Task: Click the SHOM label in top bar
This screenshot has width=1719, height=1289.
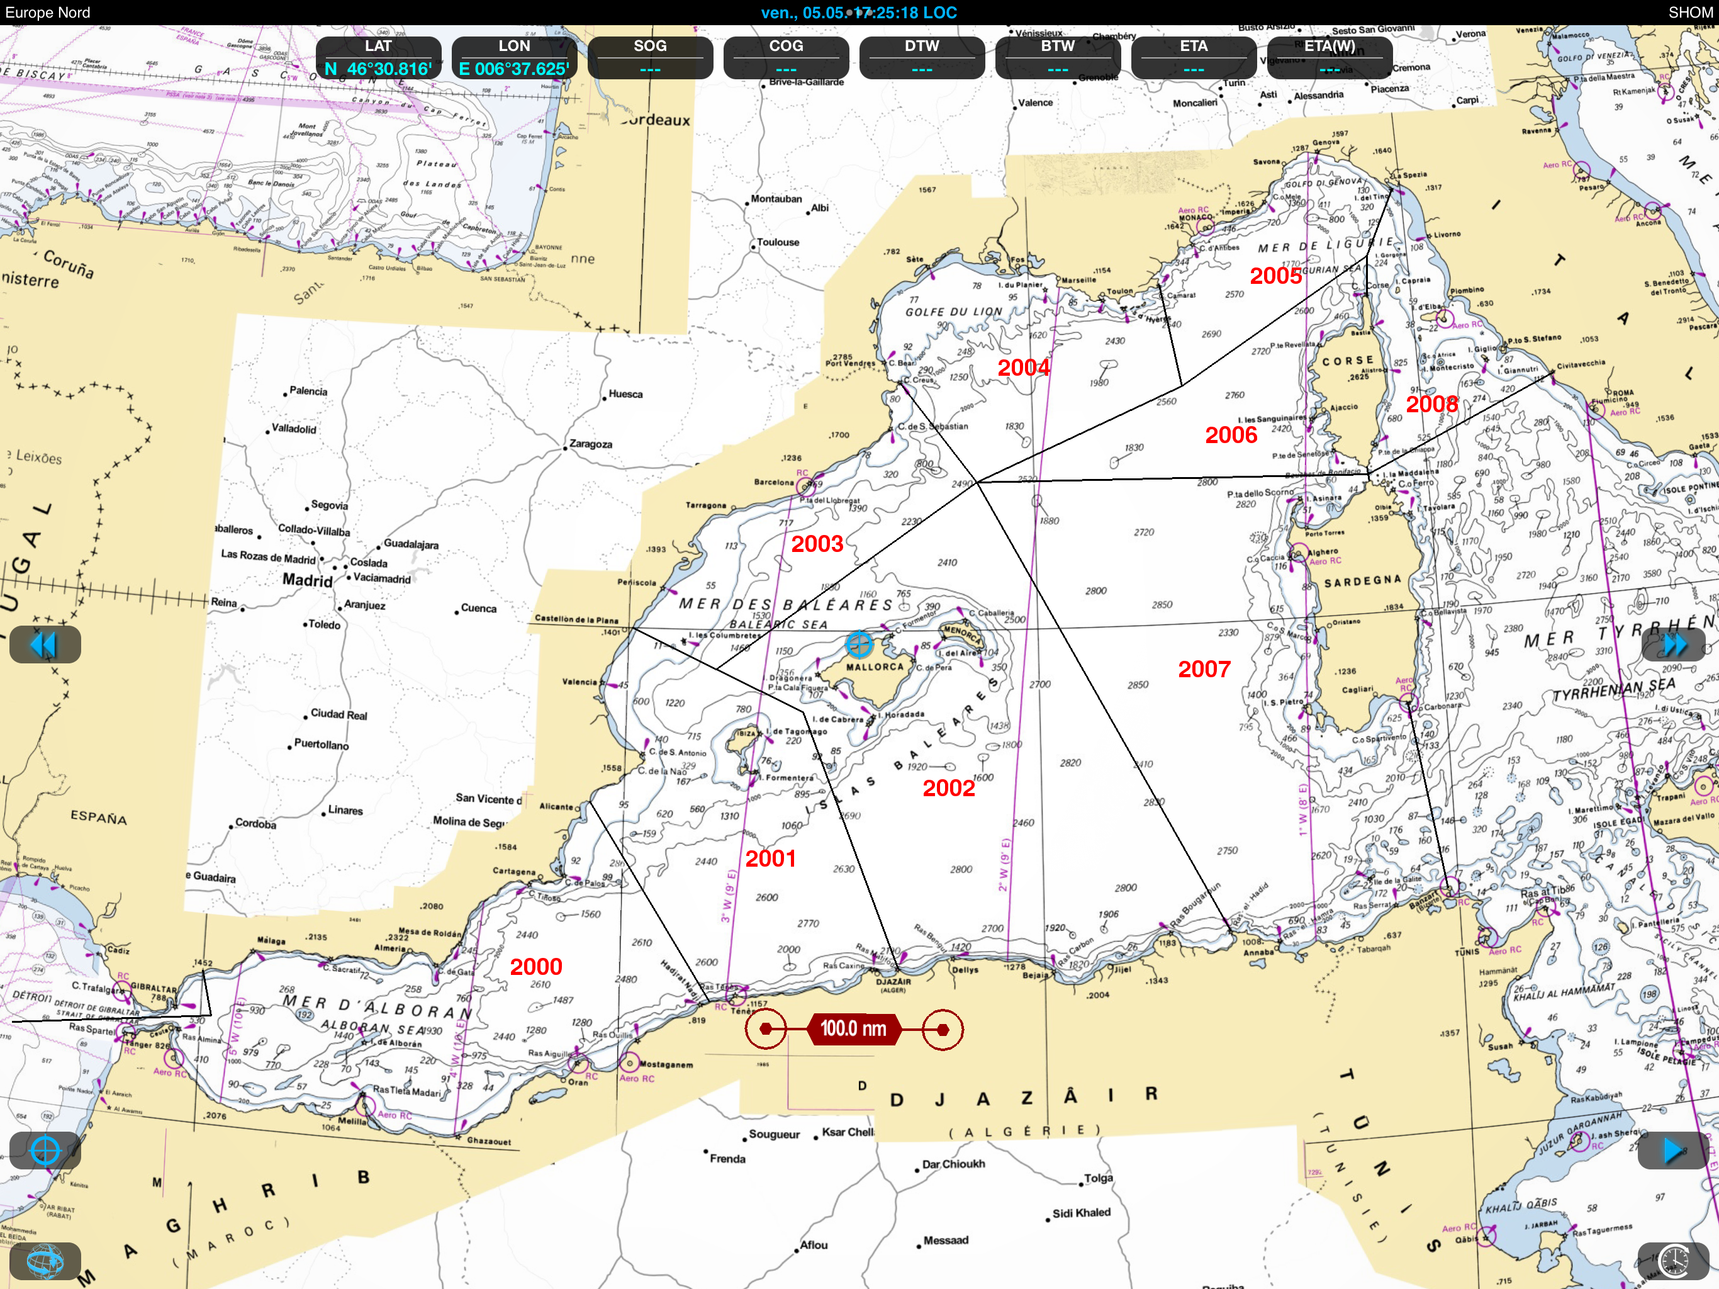Action: click(x=1690, y=13)
